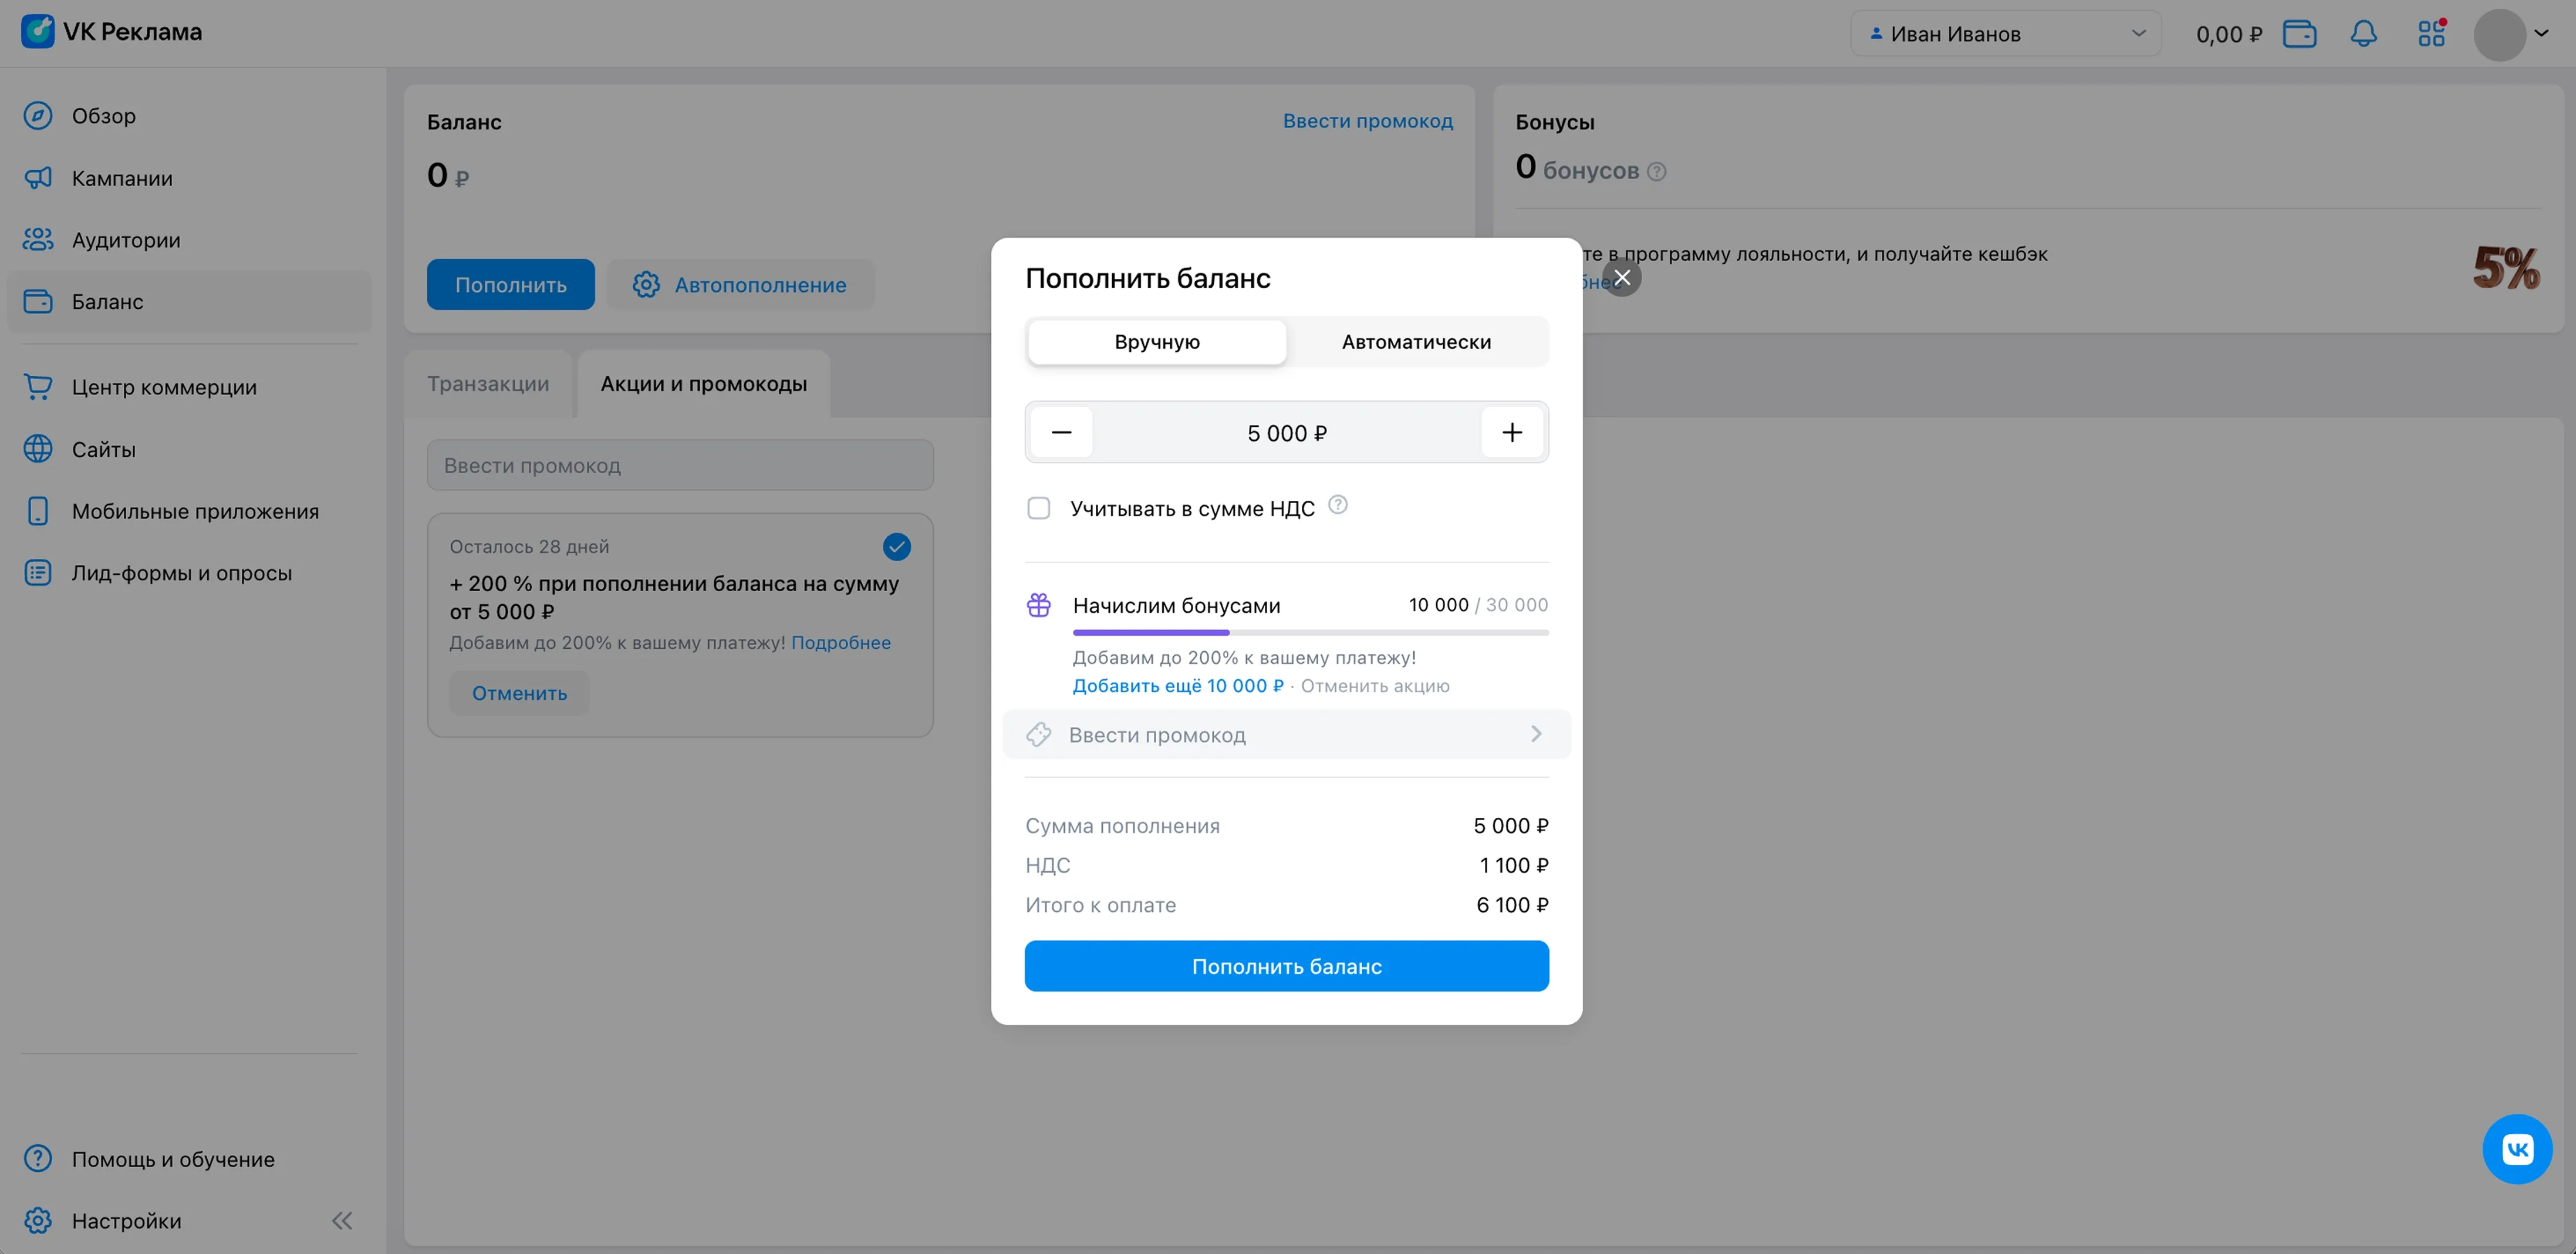Open the Лид-формы и опросы list icon
Viewport: 2576px width, 1254px height.
[38, 573]
